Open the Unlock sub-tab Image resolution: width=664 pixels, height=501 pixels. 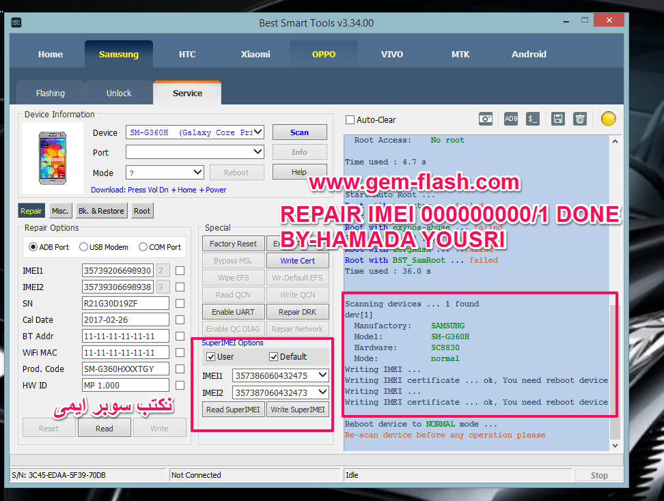[119, 93]
